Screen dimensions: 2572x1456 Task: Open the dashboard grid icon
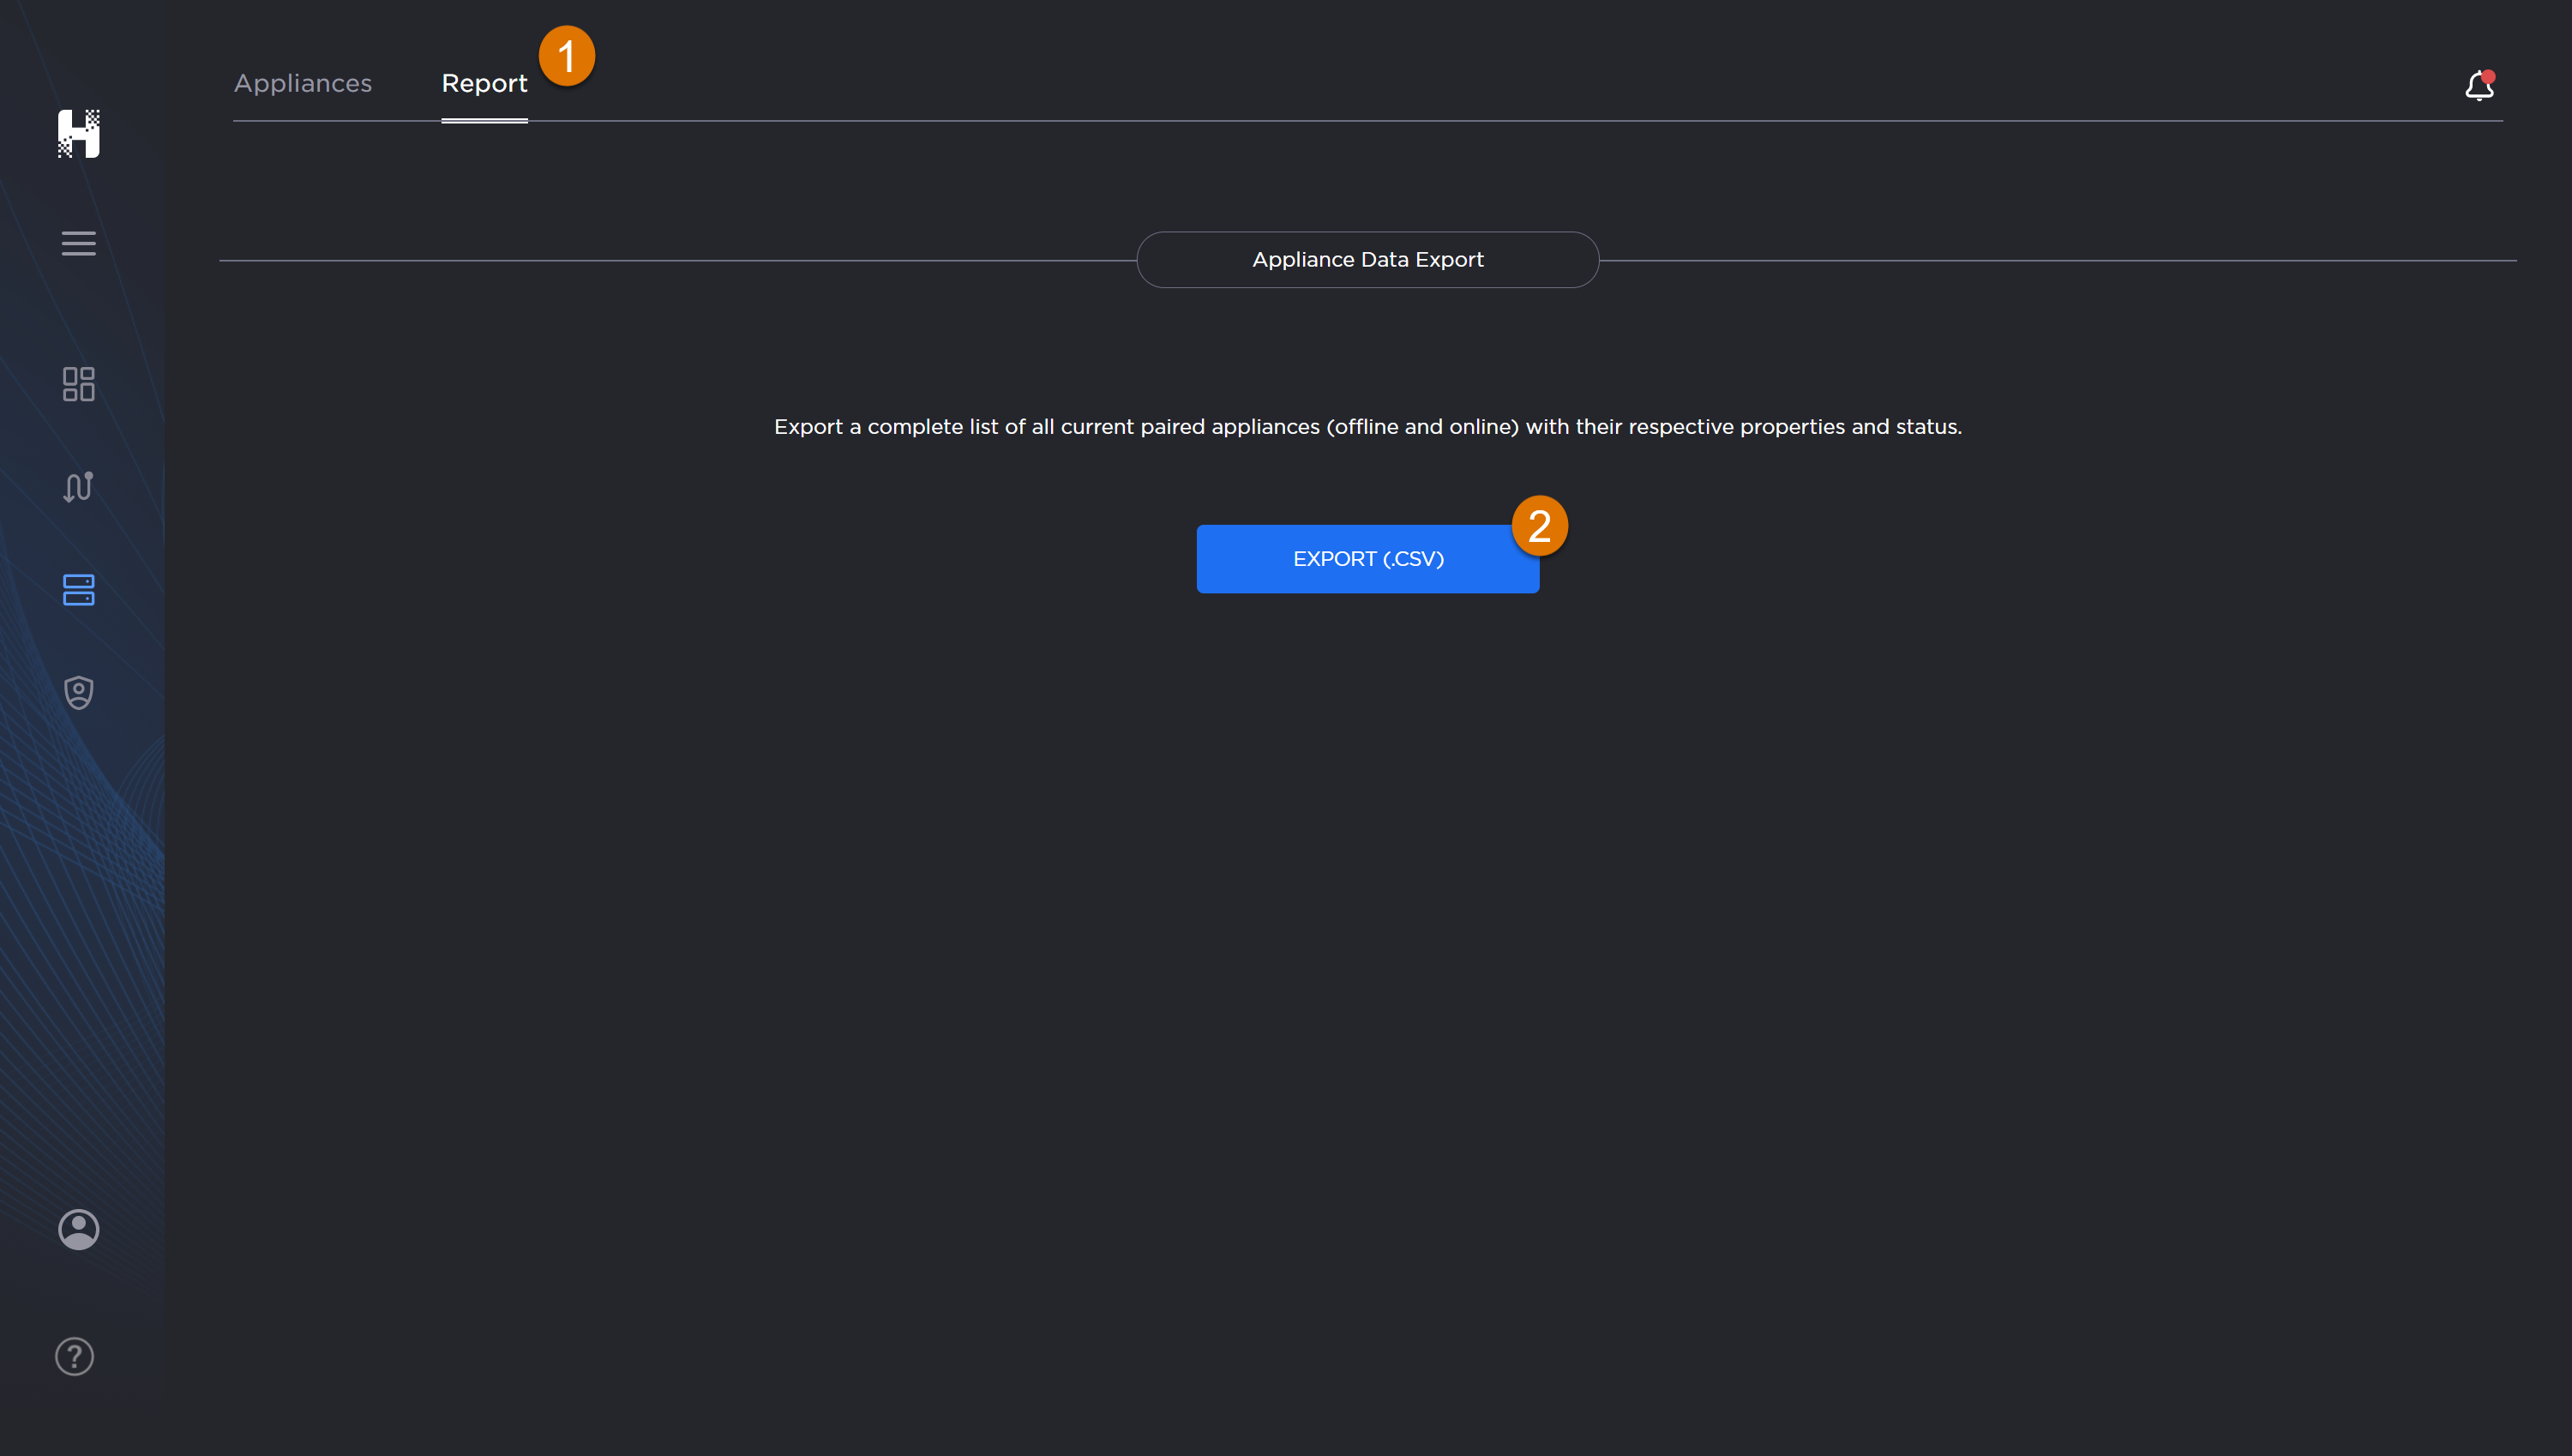click(78, 384)
